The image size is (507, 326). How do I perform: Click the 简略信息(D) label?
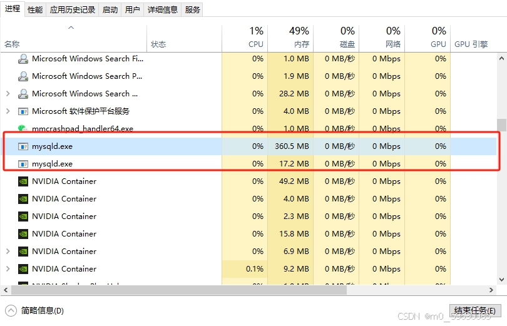[43, 311]
